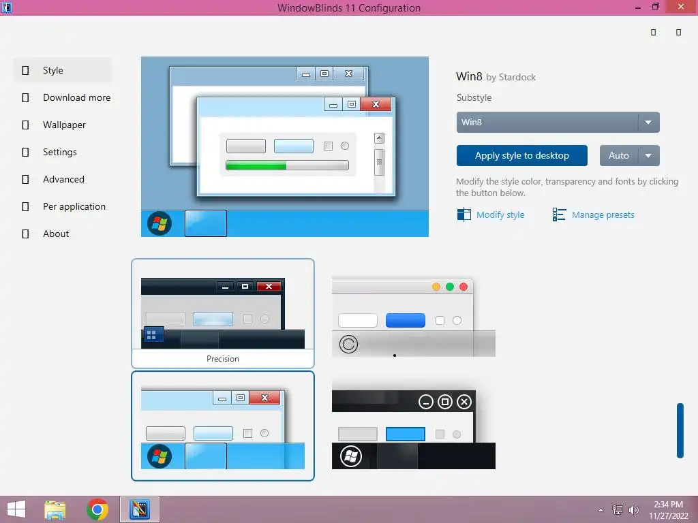The width and height of the screenshot is (698, 523).
Task: Click the large Win8 style preview image
Action: (x=285, y=147)
